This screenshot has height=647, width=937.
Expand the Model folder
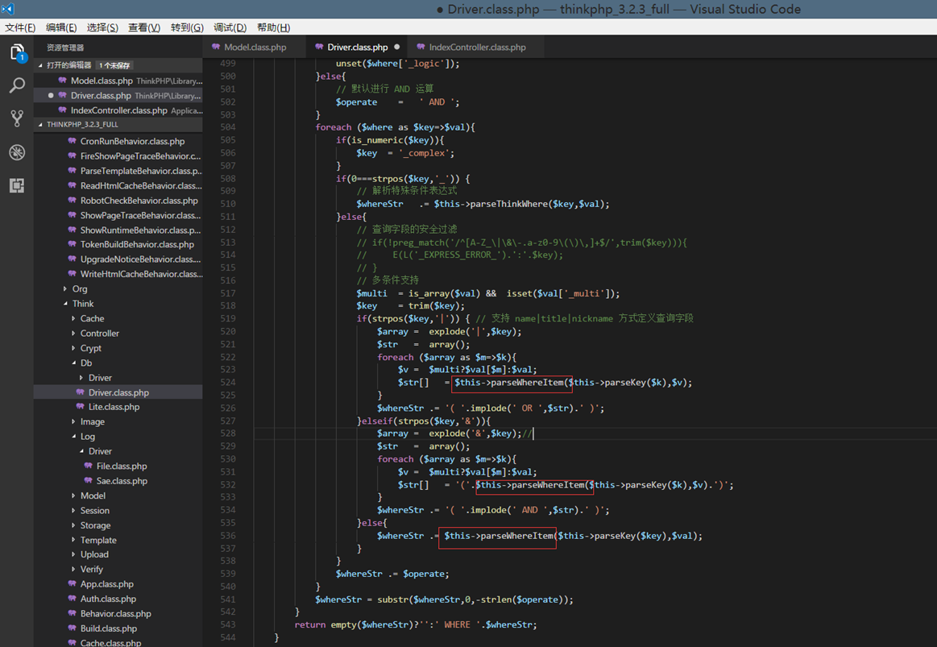pyautogui.click(x=73, y=496)
